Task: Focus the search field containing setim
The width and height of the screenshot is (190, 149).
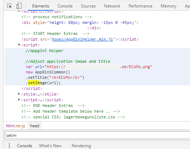Action: (97, 135)
